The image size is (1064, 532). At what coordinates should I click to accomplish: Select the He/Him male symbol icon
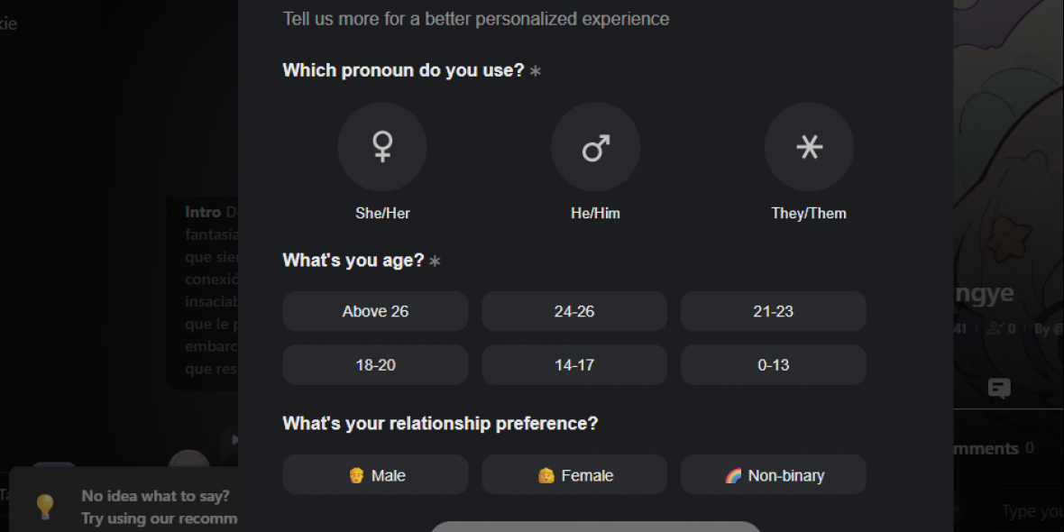[x=595, y=147]
